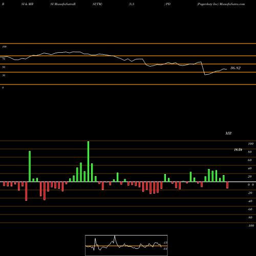The width and height of the screenshot is (256, 256).
Task: Click the '50' level label on RSI axis
Action: pos(4,67)
